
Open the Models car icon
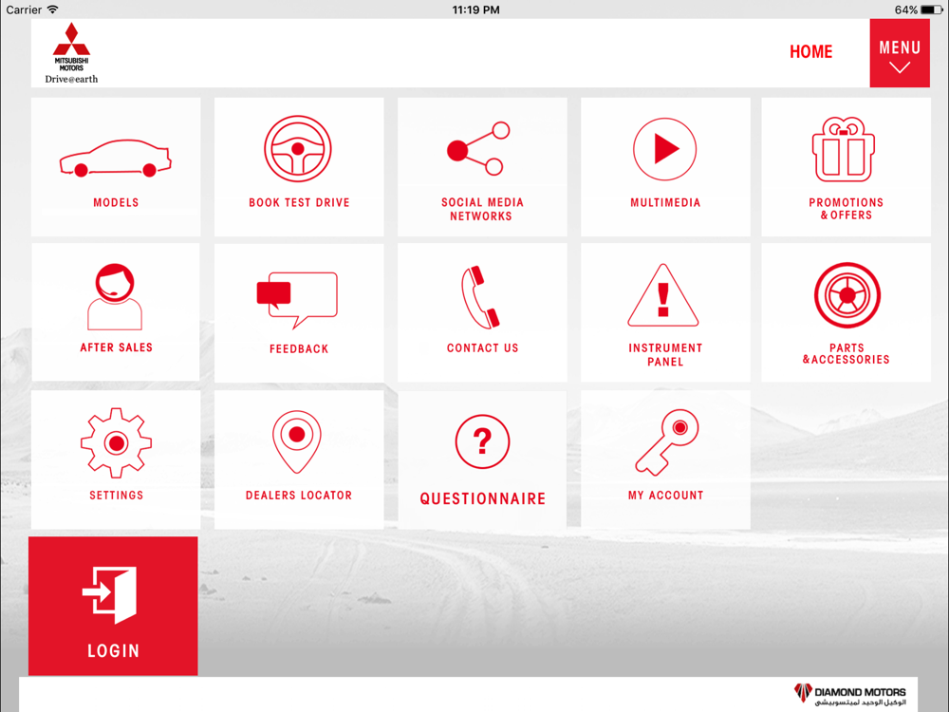pyautogui.click(x=115, y=159)
